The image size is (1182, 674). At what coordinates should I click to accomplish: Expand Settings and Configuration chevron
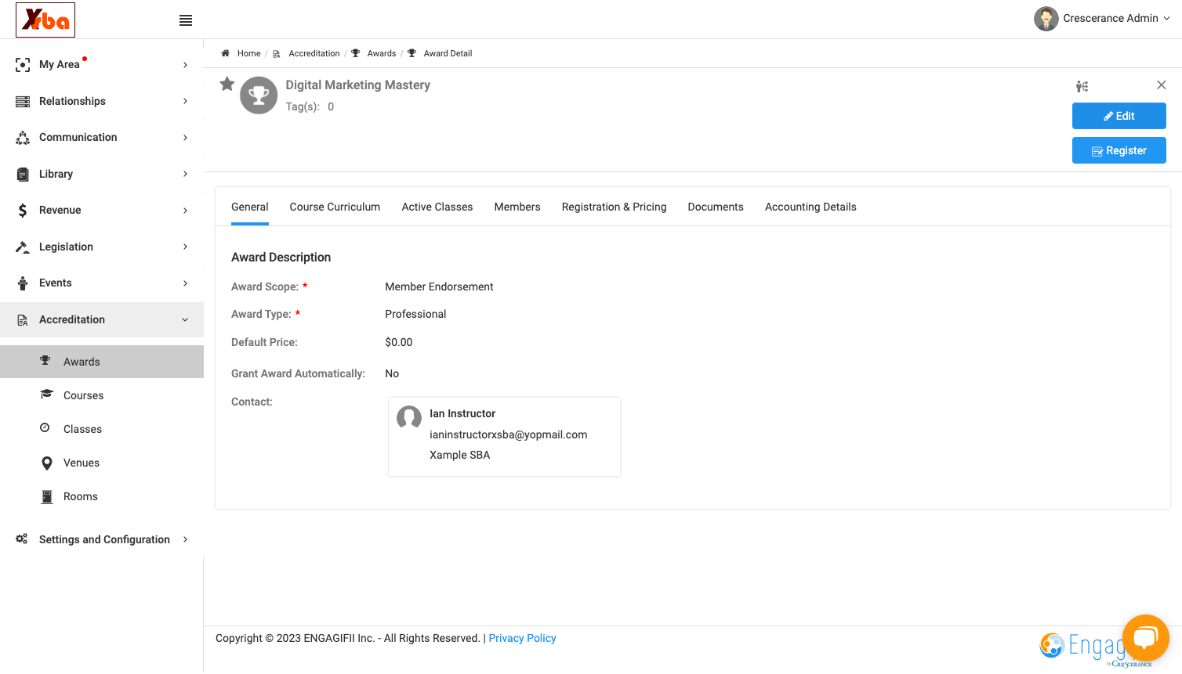click(x=185, y=539)
